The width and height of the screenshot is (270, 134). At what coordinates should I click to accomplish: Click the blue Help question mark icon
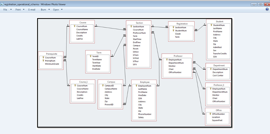267,9
